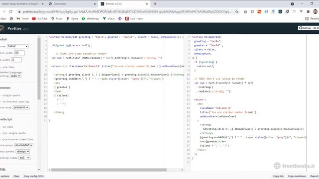Open arrow-parens dropdown showing always

click(x=22, y=151)
